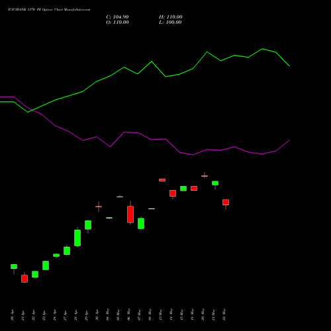
Task: Click the red candlestick above 21 Apr
Action: tap(24, 279)
